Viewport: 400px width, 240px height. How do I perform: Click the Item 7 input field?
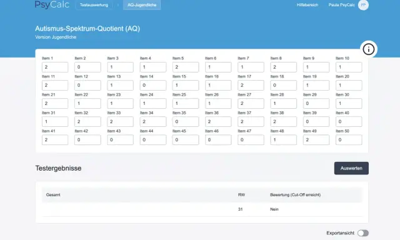251,67
